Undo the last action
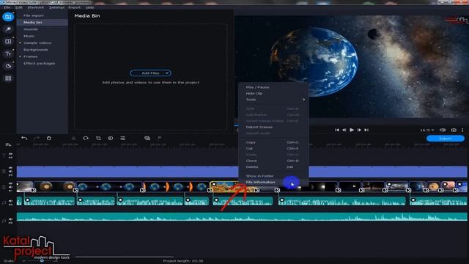The image size is (469, 264). pyautogui.click(x=24, y=138)
